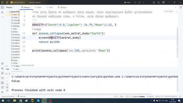Open Problems tool window icon
183x103 pixels.
2,88
